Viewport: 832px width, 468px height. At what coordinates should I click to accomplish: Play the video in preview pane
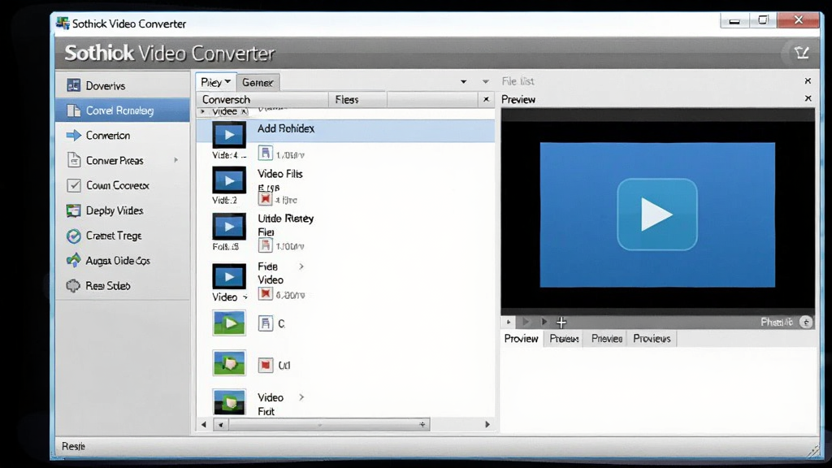pos(656,214)
